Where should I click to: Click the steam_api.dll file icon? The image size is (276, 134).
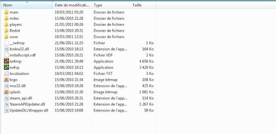click(6, 98)
